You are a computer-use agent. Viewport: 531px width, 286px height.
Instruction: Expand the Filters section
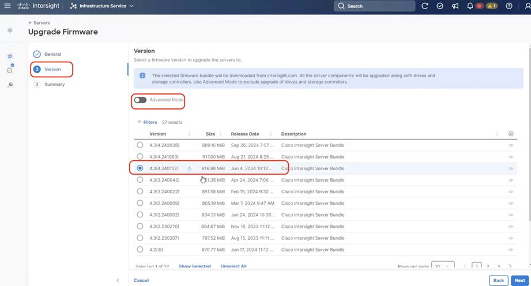147,122
